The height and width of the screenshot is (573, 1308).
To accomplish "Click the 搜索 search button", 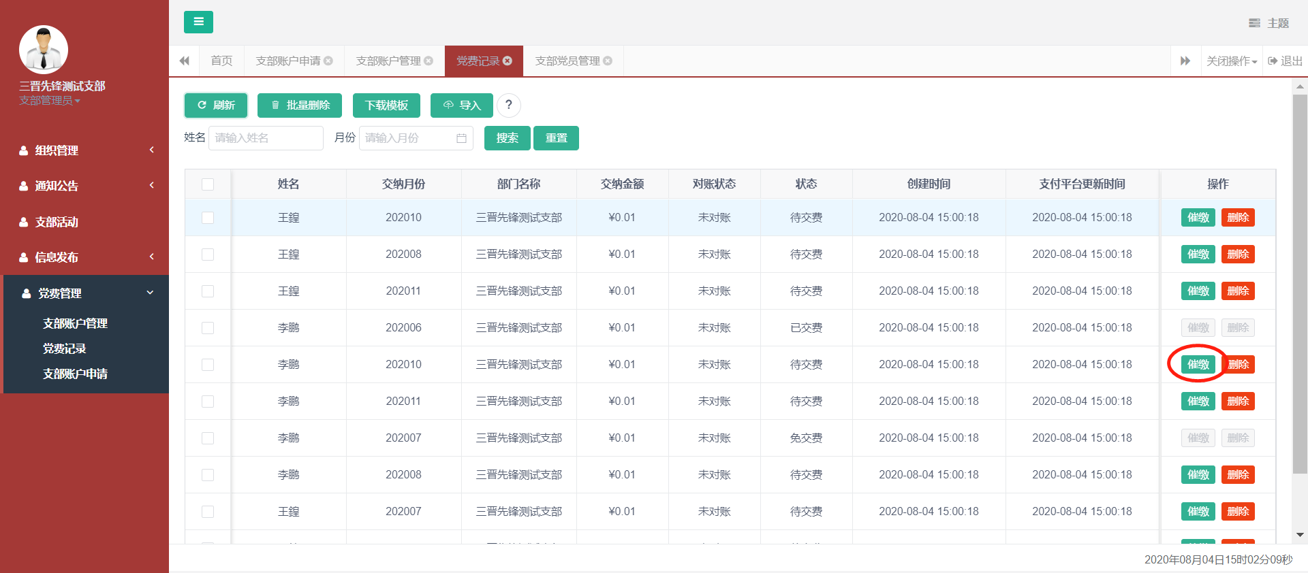I will (x=507, y=138).
